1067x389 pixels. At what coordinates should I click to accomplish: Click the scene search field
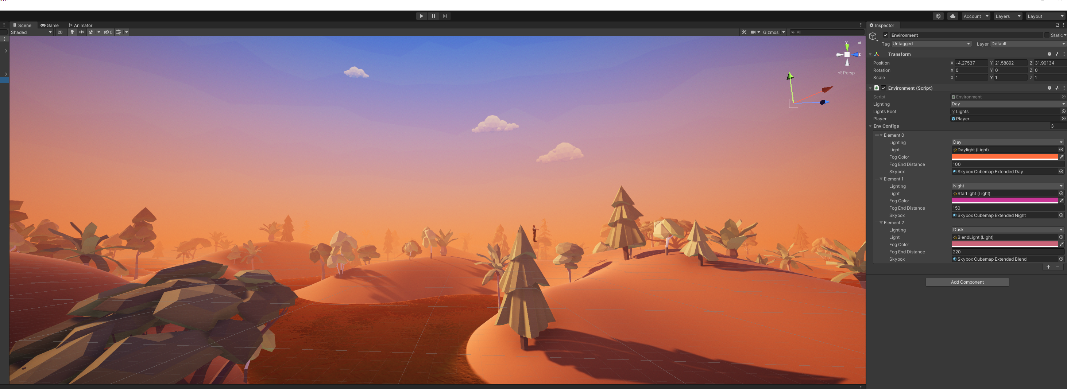827,32
